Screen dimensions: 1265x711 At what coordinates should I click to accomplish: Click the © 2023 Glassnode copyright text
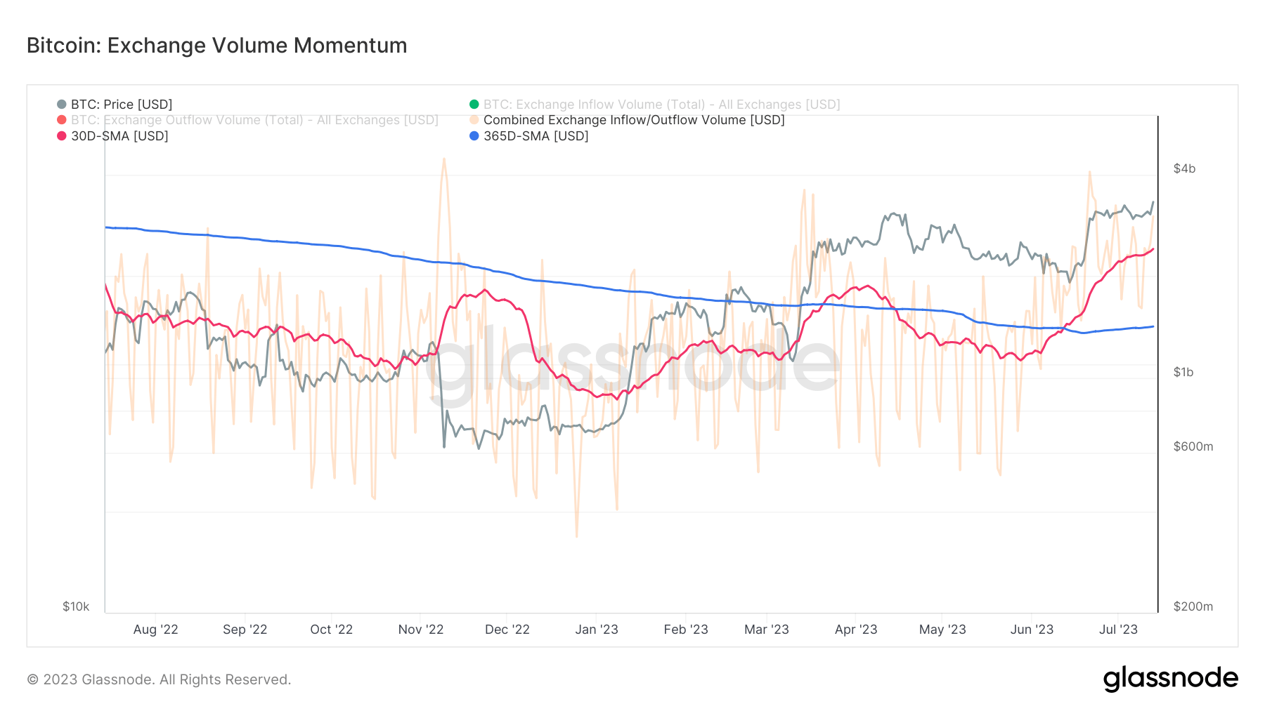(x=159, y=679)
